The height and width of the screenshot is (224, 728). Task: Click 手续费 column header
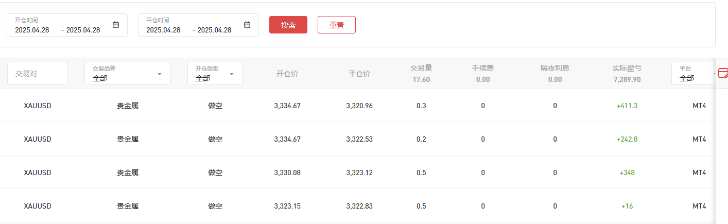483,68
